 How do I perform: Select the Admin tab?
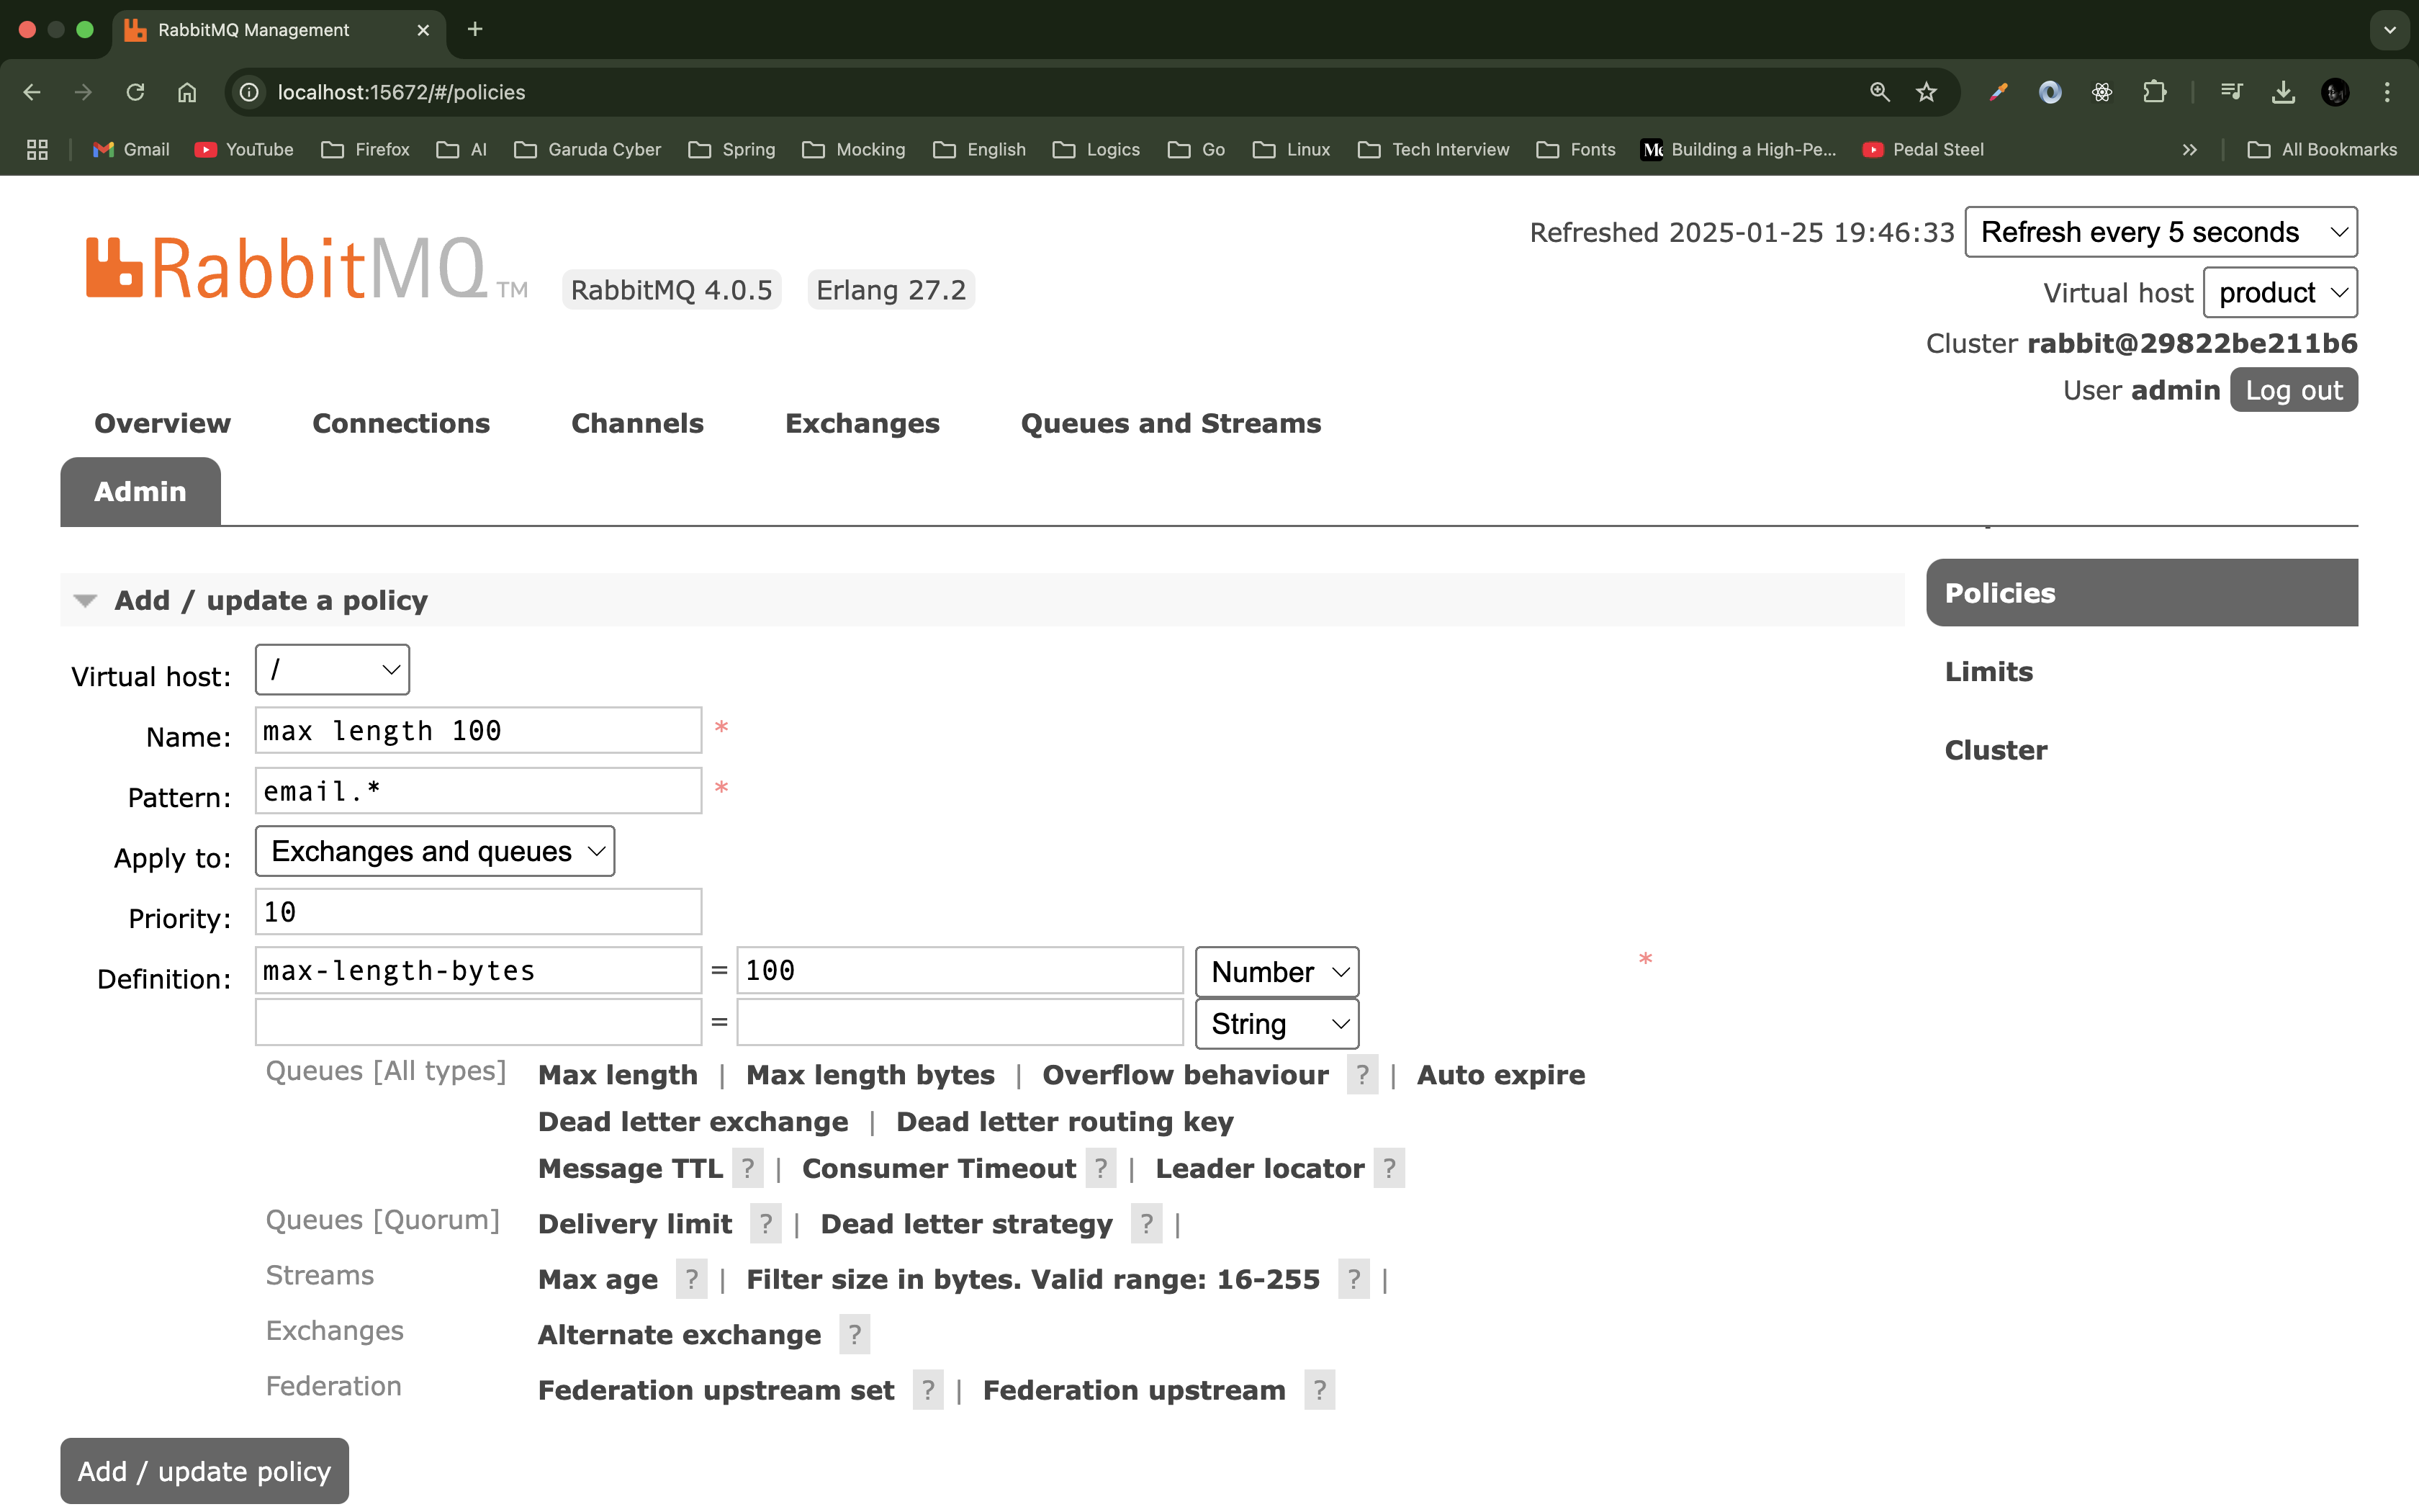pyautogui.click(x=140, y=491)
